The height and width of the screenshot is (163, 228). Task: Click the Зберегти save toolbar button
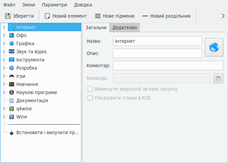pyautogui.click(x=19, y=16)
